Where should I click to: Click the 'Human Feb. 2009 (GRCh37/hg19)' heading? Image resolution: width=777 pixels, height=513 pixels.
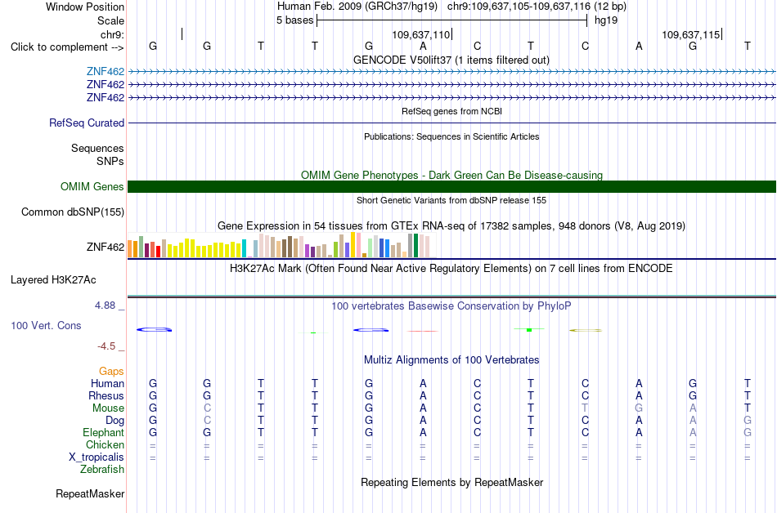357,7
